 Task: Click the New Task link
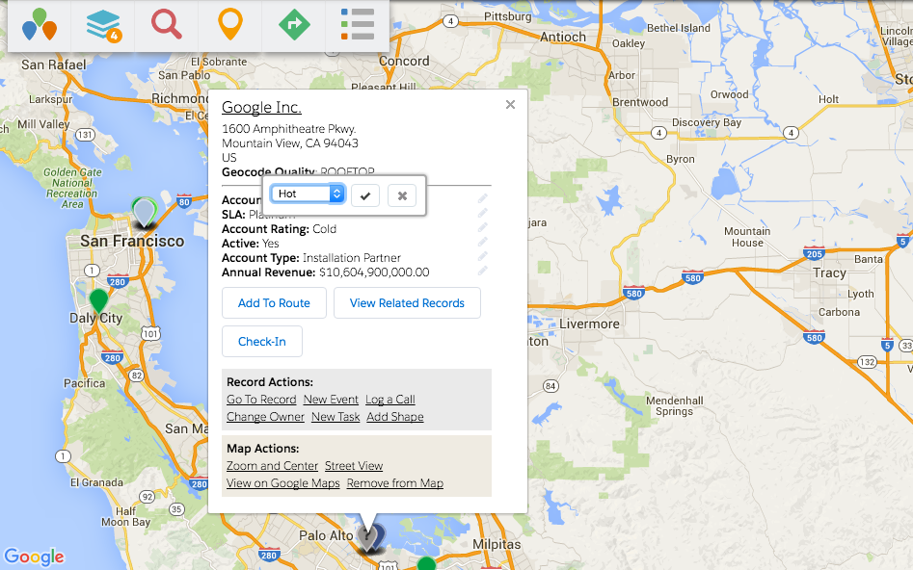(336, 417)
